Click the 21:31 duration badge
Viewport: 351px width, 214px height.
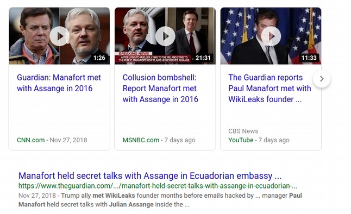click(x=203, y=58)
